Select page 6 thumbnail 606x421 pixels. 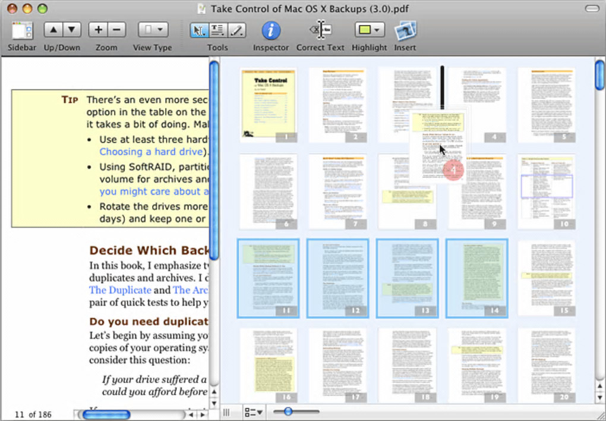tap(268, 192)
